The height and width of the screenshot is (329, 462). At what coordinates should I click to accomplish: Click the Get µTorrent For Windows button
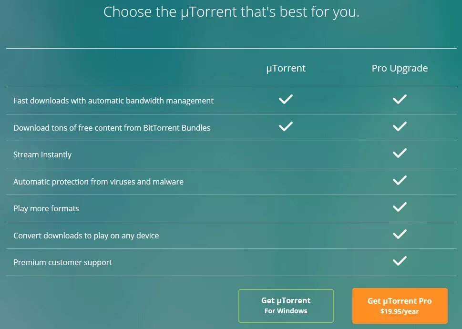click(286, 306)
